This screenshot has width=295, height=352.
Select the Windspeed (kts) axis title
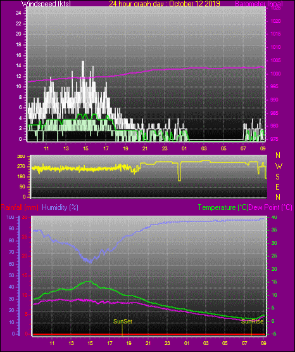(46, 3)
